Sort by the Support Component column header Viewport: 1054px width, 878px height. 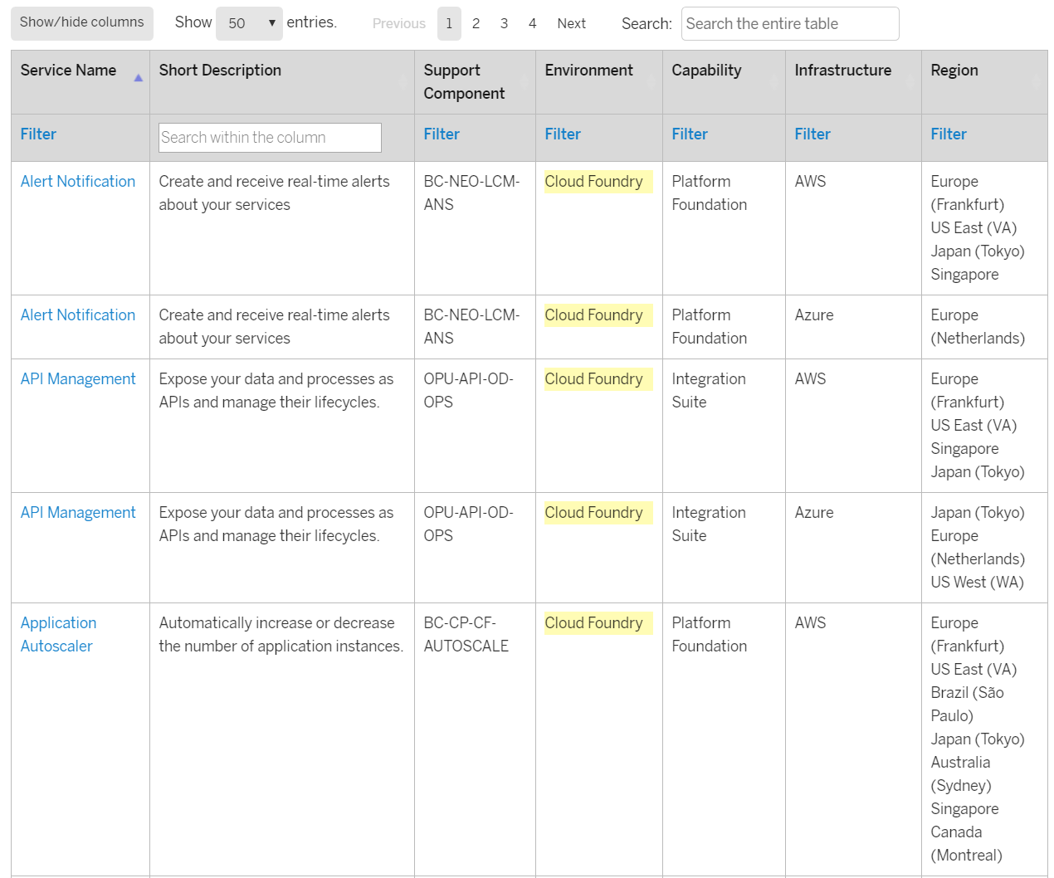[475, 82]
